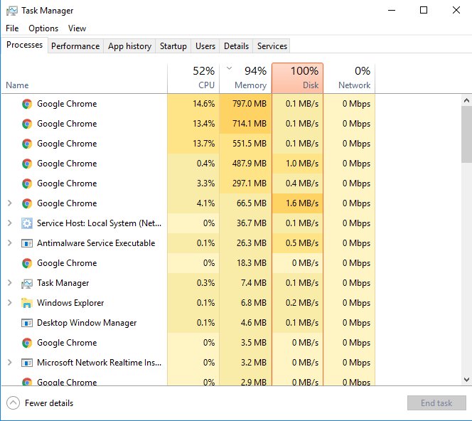Click the Fewer details label

tap(49, 403)
